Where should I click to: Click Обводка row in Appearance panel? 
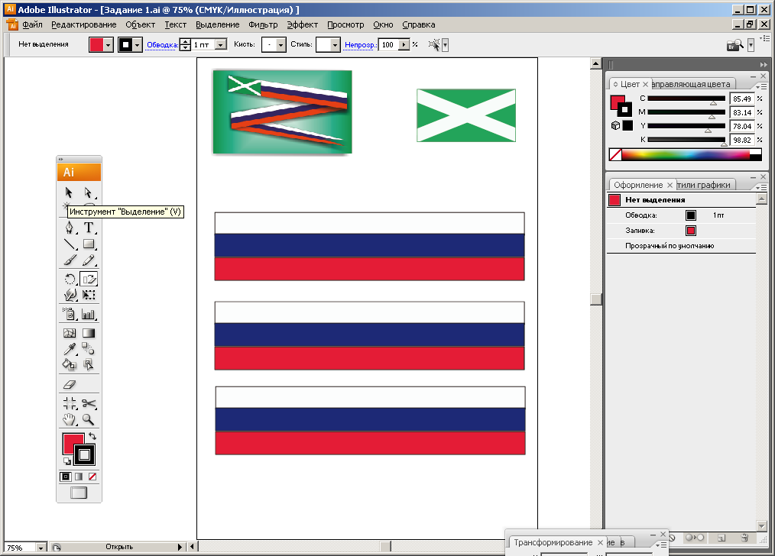[681, 215]
